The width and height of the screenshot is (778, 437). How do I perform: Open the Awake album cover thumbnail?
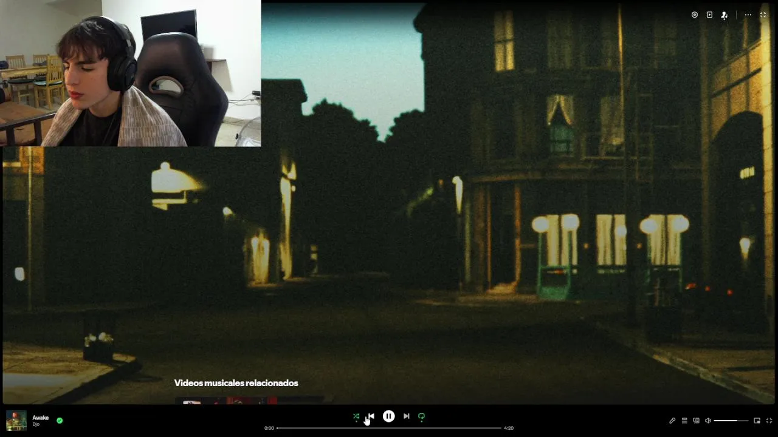[16, 421]
